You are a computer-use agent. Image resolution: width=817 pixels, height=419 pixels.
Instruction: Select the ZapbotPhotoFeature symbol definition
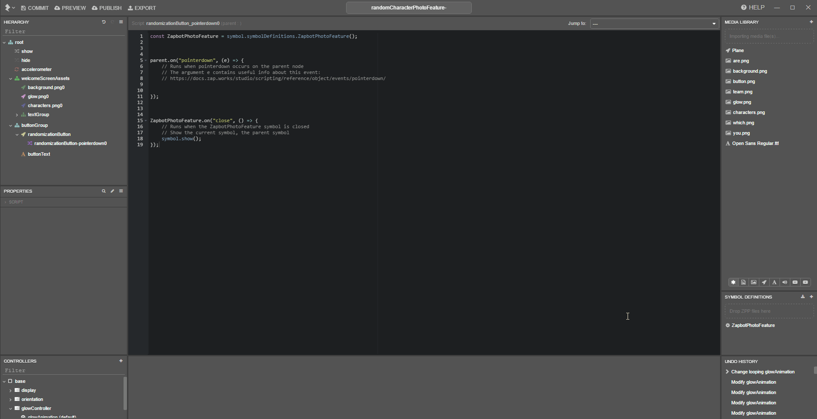click(x=753, y=325)
